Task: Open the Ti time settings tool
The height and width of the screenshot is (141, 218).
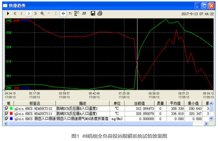Action: (70, 13)
